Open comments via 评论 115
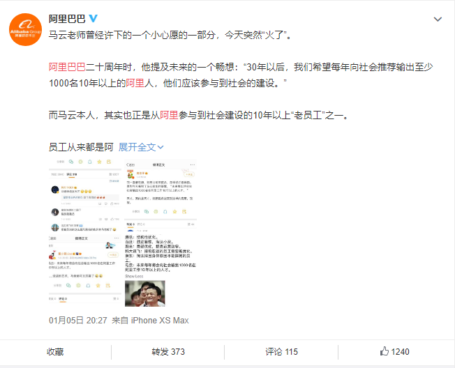 281,352
